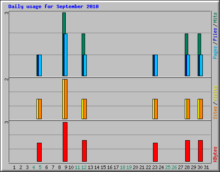Click the green weekend day label '11'
Screen dimensions: 220x172
[x=77, y=167]
